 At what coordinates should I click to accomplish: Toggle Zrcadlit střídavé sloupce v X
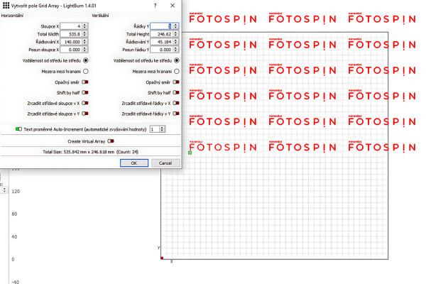point(85,103)
